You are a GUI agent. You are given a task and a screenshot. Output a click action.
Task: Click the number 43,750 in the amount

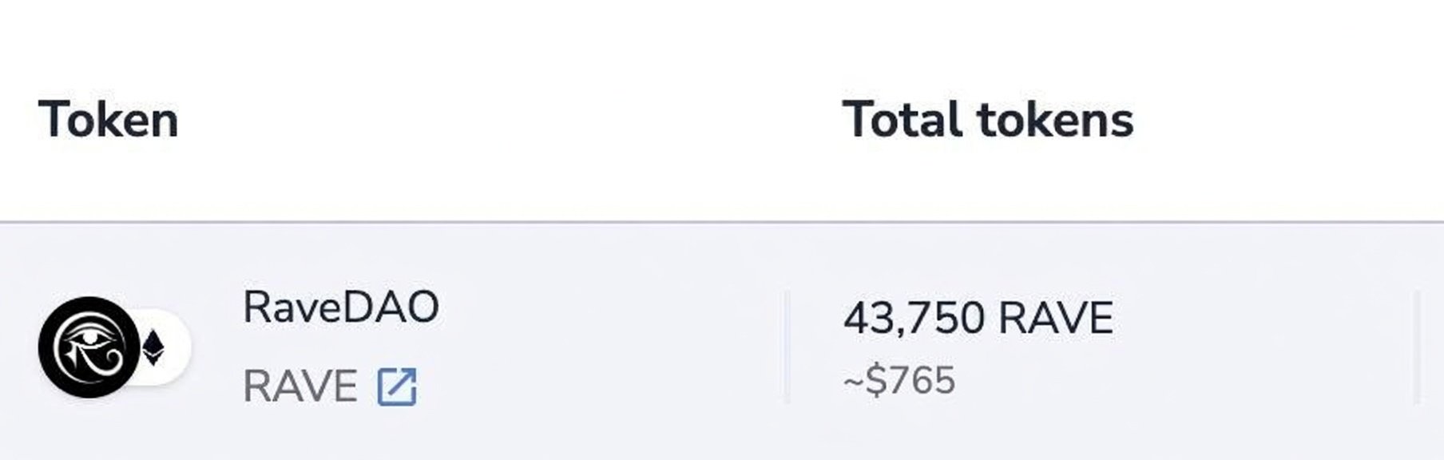[x=914, y=319]
